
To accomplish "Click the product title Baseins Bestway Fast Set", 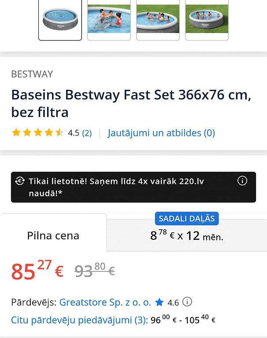I will click(x=131, y=103).
